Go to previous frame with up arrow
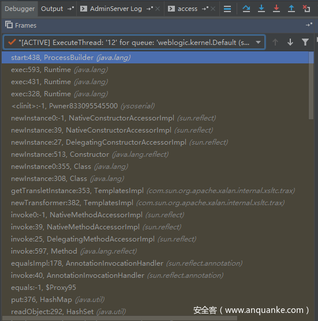The width and height of the screenshot is (318, 321). [x=275, y=43]
